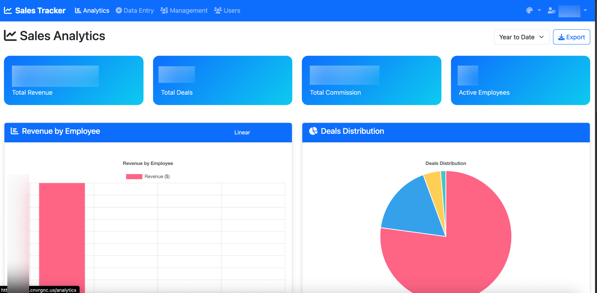Screen dimensions: 597x293
Task: Click the pie chart icon in Deals Distribution header
Action: tap(313, 131)
